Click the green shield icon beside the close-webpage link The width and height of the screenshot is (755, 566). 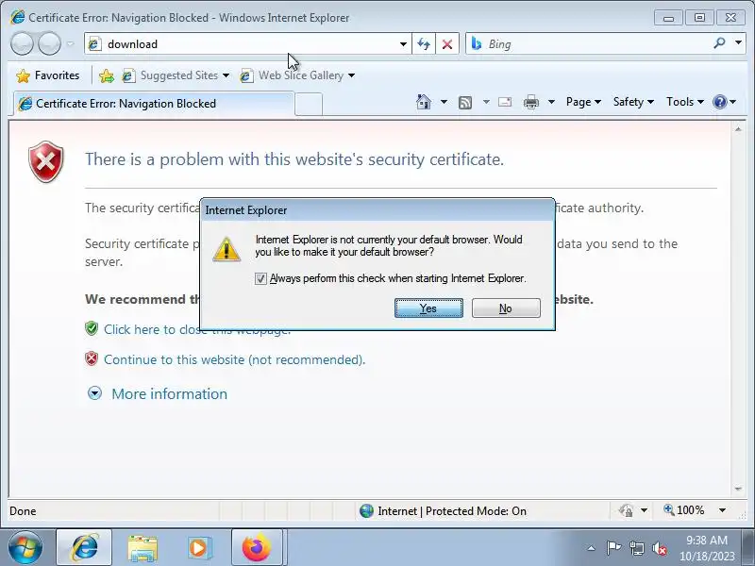point(92,328)
